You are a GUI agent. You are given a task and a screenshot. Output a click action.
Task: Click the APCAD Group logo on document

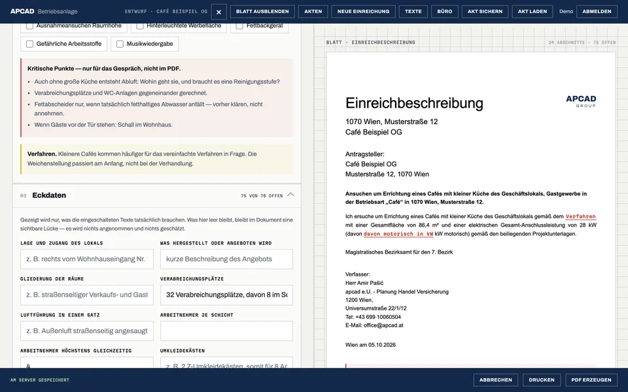click(581, 101)
